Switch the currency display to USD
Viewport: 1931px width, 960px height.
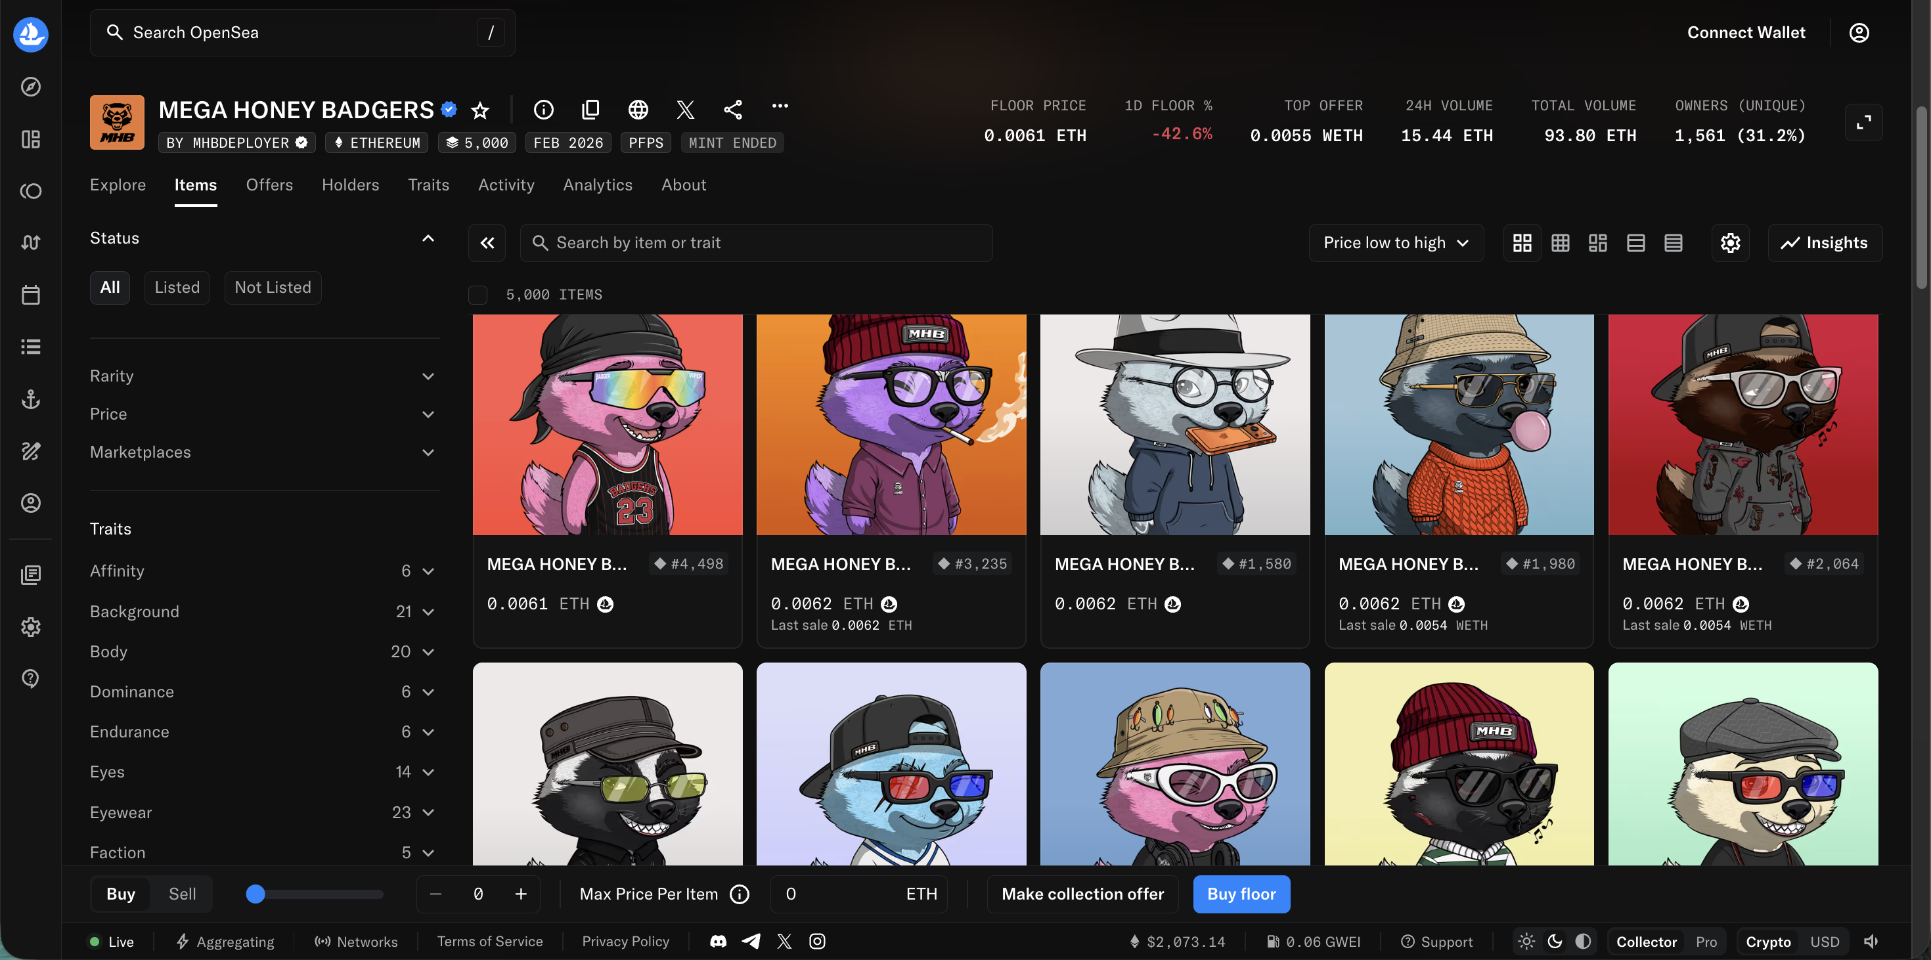point(1824,942)
